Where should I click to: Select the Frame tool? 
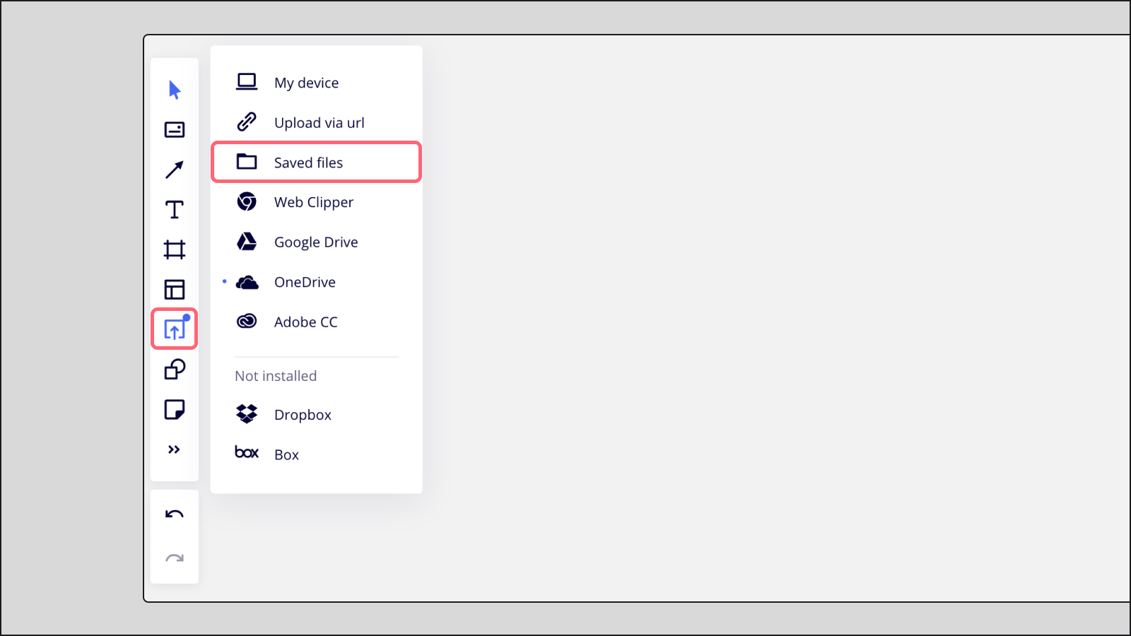tap(175, 249)
